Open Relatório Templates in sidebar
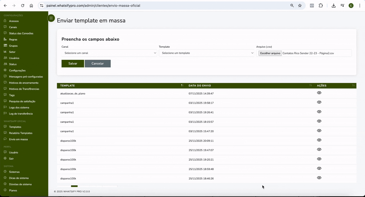Image resolution: width=365 pixels, height=197 pixels. pos(21,133)
